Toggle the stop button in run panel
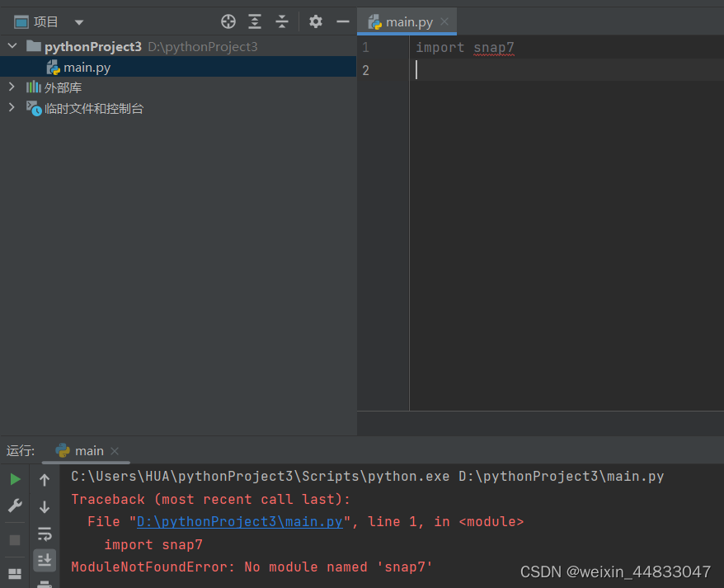 pyautogui.click(x=15, y=539)
